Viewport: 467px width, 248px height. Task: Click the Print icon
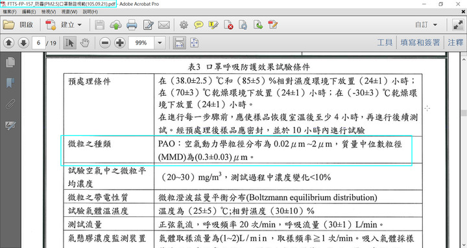click(132, 25)
